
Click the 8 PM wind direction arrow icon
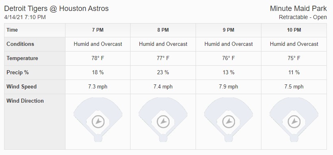(163, 122)
